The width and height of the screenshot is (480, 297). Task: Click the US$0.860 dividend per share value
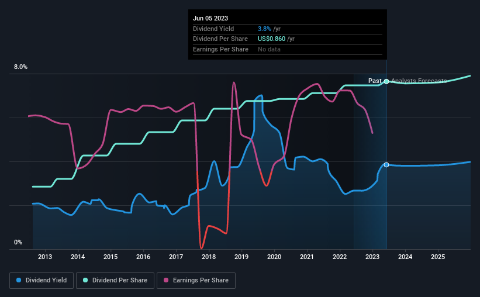click(x=271, y=39)
